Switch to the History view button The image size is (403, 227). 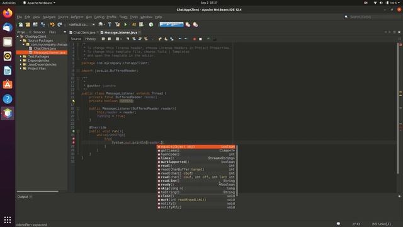click(x=90, y=39)
